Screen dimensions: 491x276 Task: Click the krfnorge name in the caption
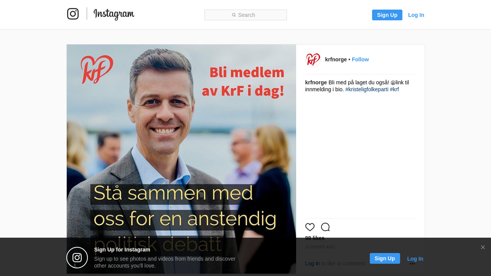[x=316, y=82]
